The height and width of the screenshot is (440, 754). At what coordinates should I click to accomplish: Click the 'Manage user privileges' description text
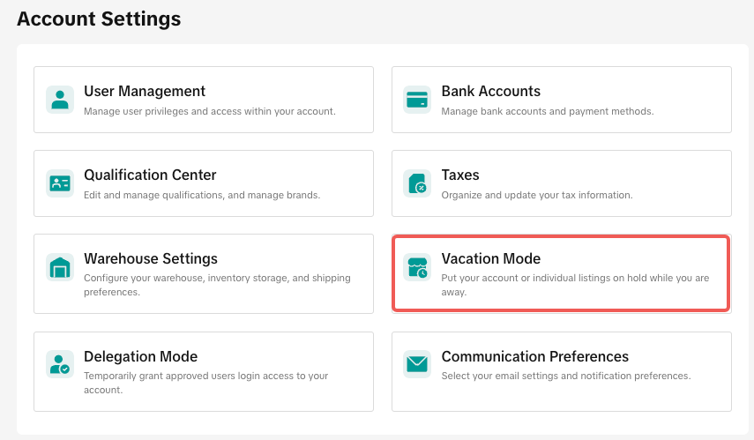[x=209, y=112]
